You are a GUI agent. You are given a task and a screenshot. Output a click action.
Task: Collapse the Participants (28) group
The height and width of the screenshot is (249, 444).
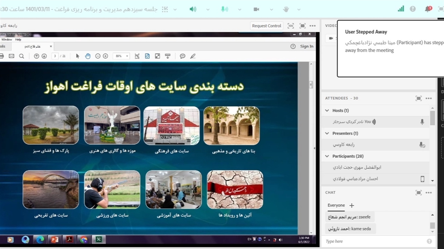327,156
